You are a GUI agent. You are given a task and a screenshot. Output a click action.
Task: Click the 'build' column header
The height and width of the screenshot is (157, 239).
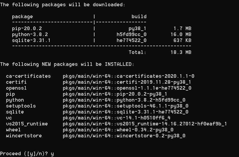[139, 16]
